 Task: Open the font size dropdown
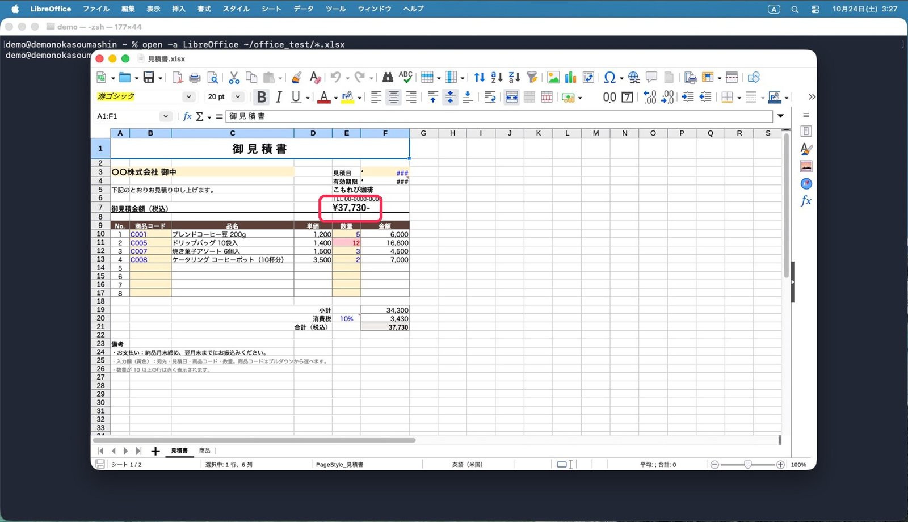coord(238,97)
